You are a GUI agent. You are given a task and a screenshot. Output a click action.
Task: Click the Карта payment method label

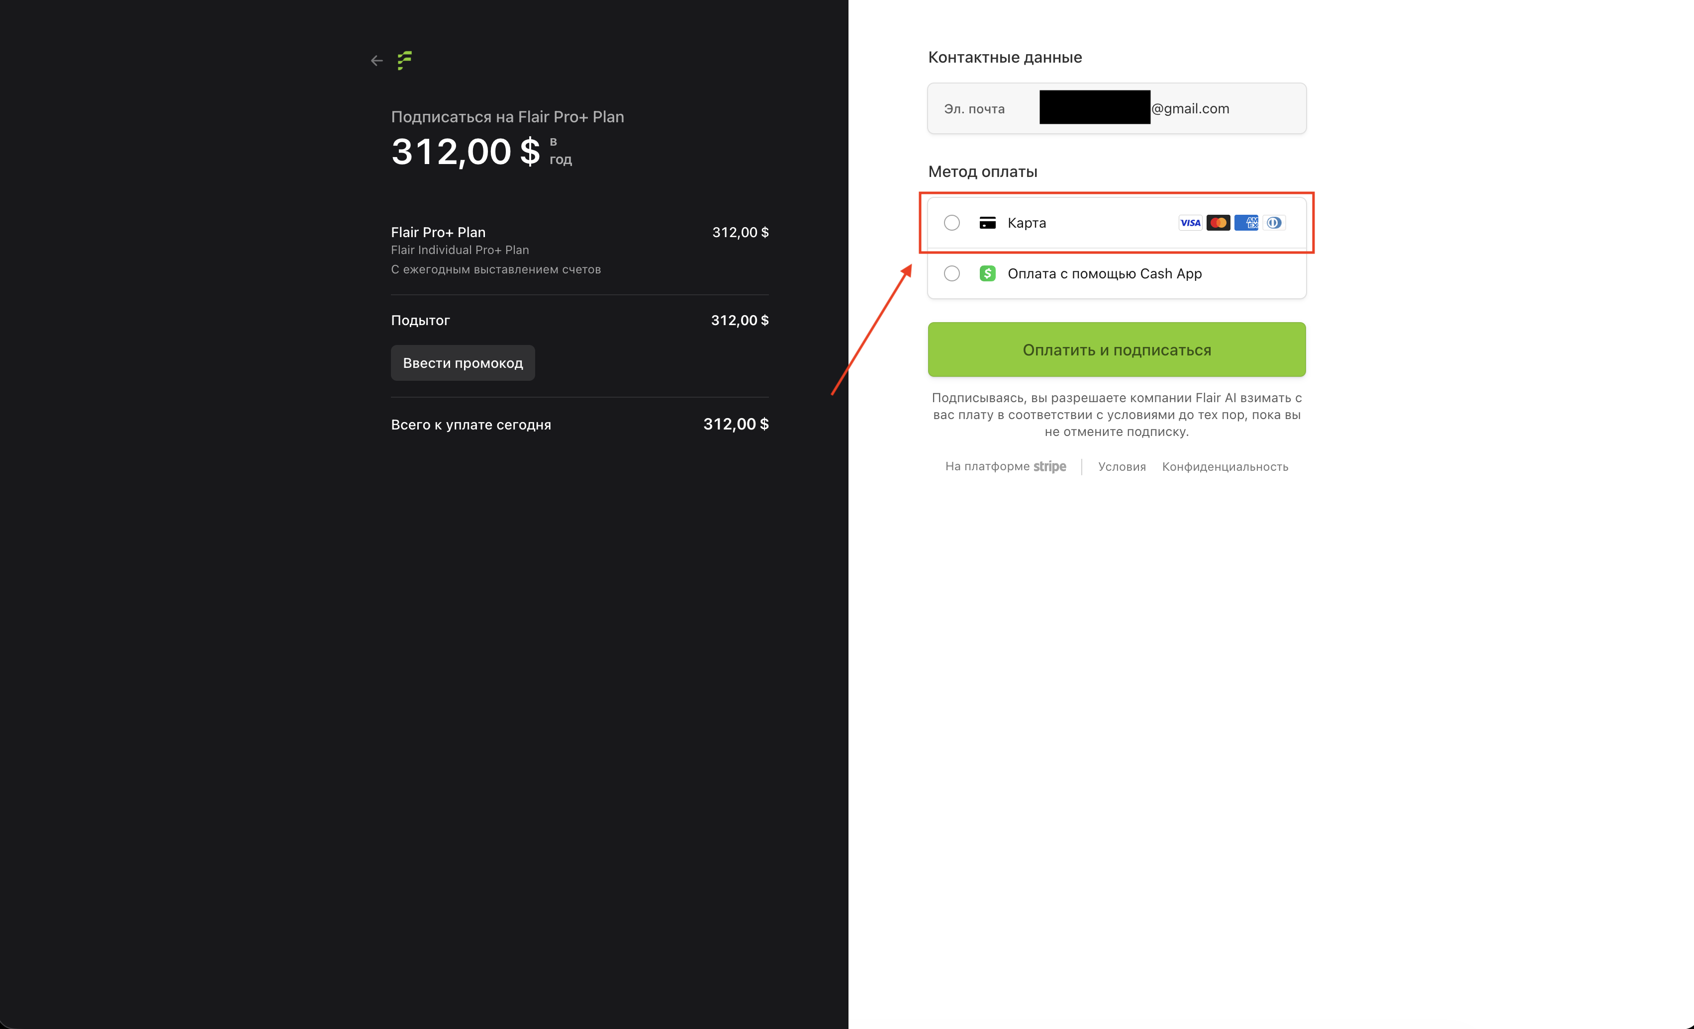click(1027, 223)
